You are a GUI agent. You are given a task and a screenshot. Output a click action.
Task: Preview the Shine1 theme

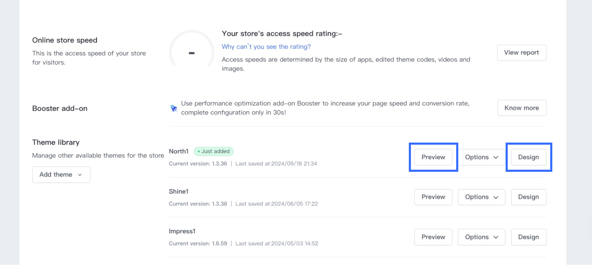coord(433,197)
